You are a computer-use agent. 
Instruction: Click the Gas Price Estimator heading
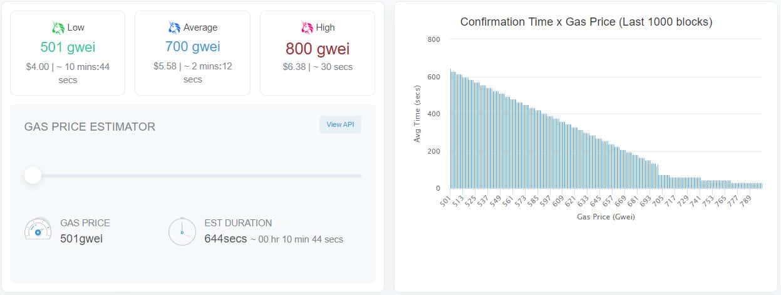point(90,127)
